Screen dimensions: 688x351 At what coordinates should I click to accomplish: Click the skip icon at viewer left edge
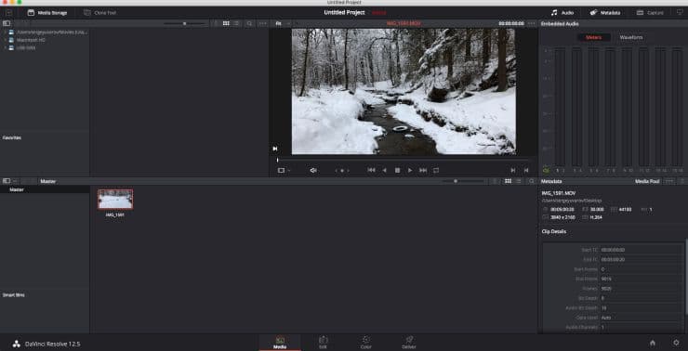pos(275,149)
